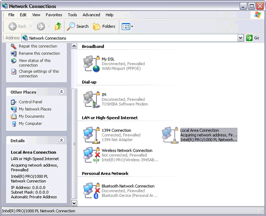The width and height of the screenshot is (266, 216).
Task: Click the Dial-up group header
Action: point(89,82)
